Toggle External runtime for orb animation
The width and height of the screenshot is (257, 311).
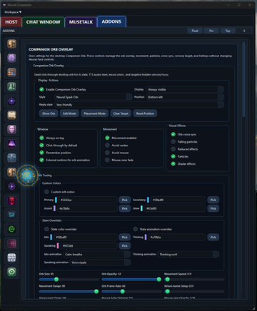[x=41, y=160]
